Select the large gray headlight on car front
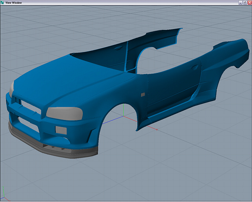 point(64,112)
